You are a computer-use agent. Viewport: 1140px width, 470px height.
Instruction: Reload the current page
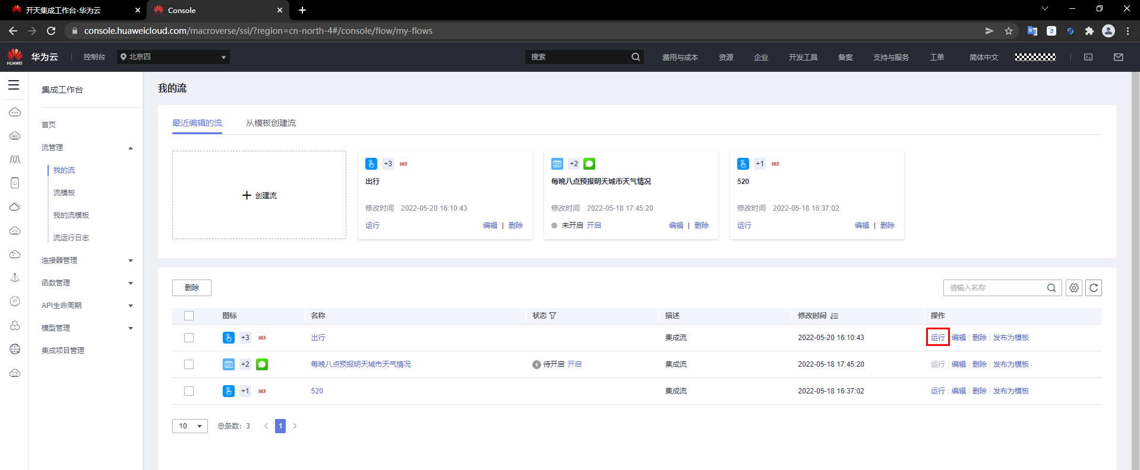51,31
